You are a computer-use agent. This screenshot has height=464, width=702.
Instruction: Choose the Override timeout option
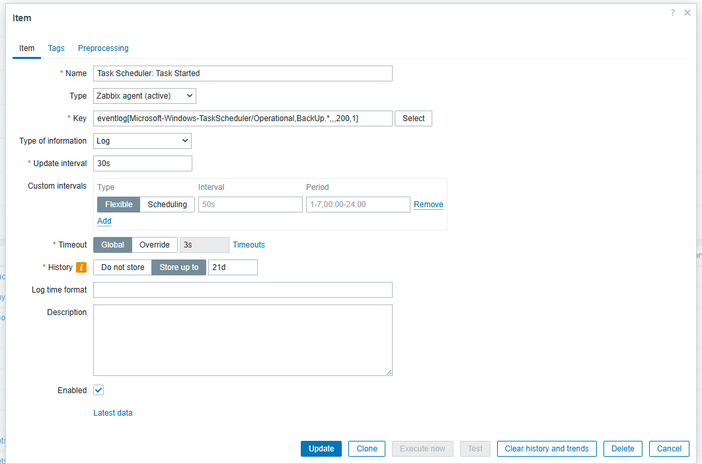[155, 245]
